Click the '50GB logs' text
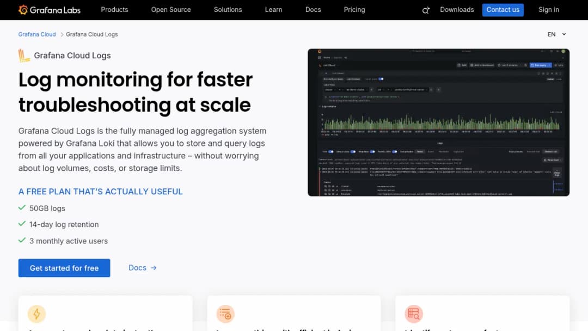 (x=47, y=209)
